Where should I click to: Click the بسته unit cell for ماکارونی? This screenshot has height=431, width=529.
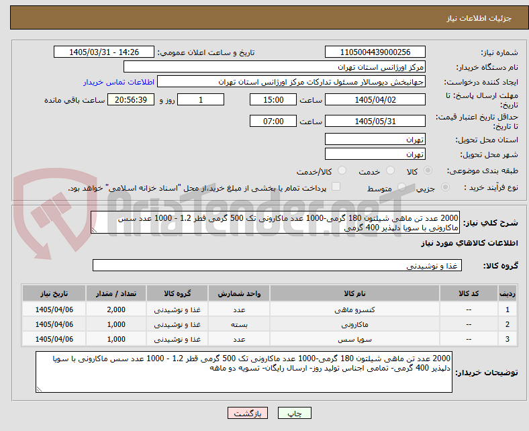pos(239,324)
